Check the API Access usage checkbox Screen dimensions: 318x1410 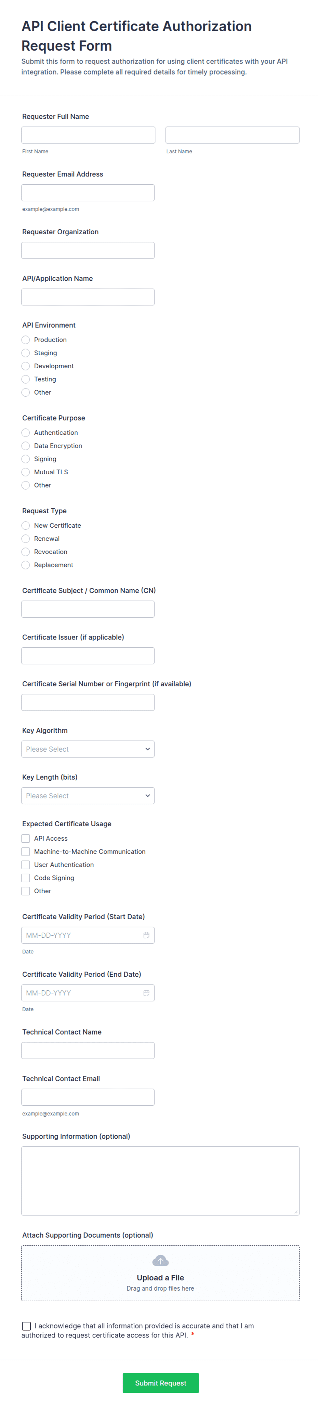(26, 839)
